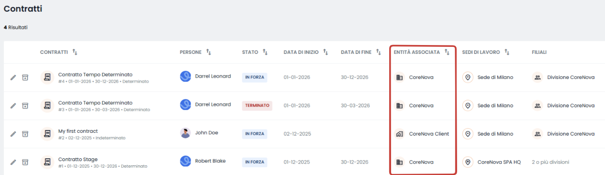Screen dimensions: 605x175
Task: Sort by Data di inizio
Action: point(326,52)
